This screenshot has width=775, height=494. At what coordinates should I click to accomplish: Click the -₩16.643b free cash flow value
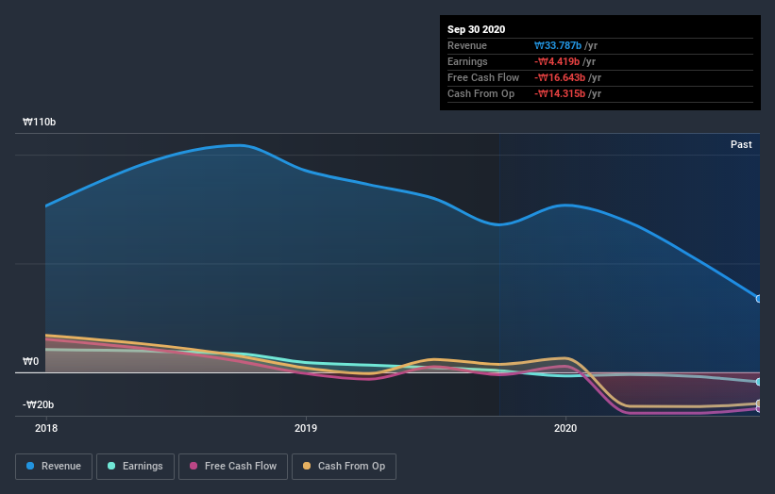pos(560,77)
